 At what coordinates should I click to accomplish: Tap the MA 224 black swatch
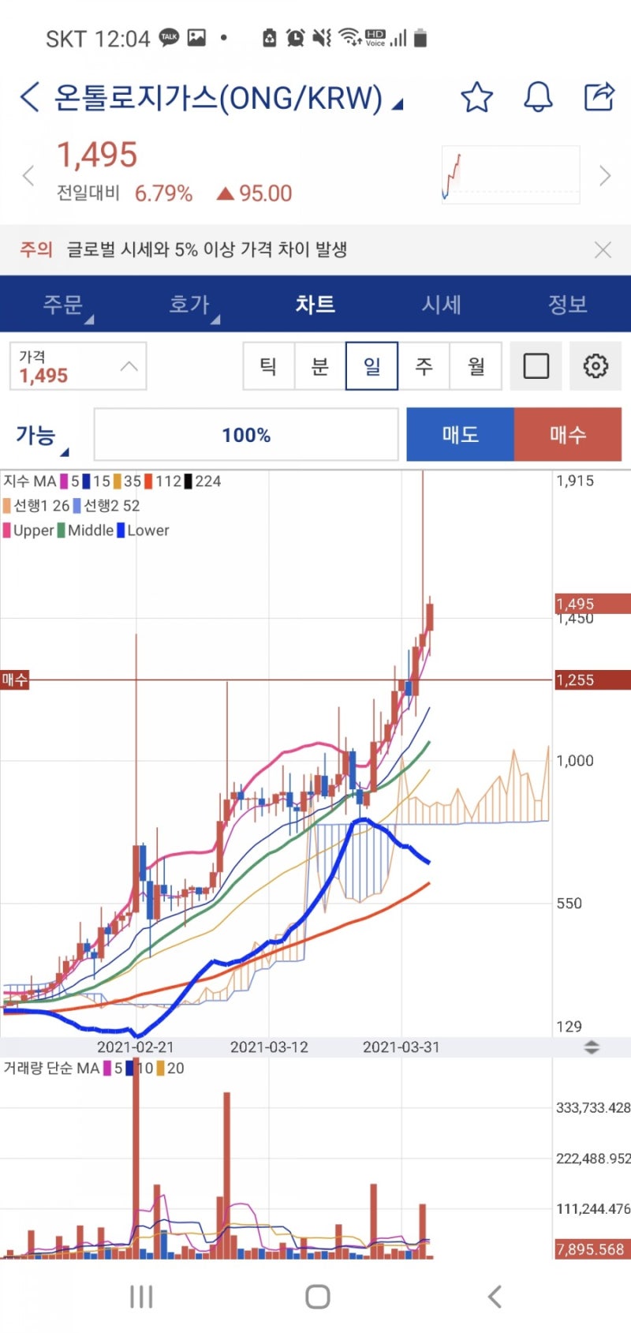[189, 481]
